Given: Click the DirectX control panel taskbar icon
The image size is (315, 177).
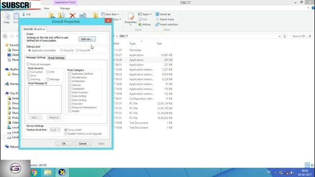Looking at the screenshot, I should click(62, 173).
